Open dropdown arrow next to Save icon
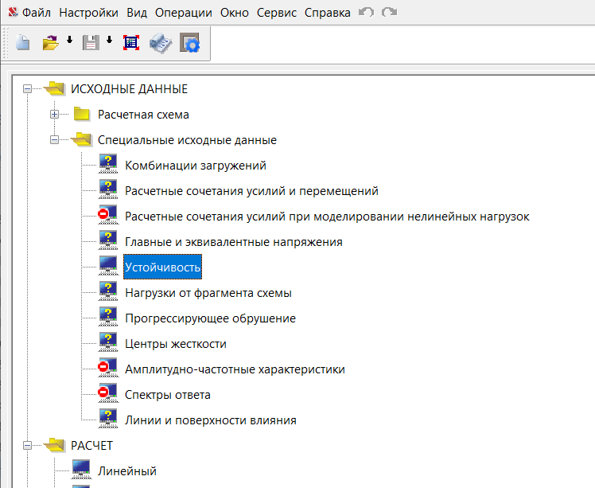 [109, 40]
